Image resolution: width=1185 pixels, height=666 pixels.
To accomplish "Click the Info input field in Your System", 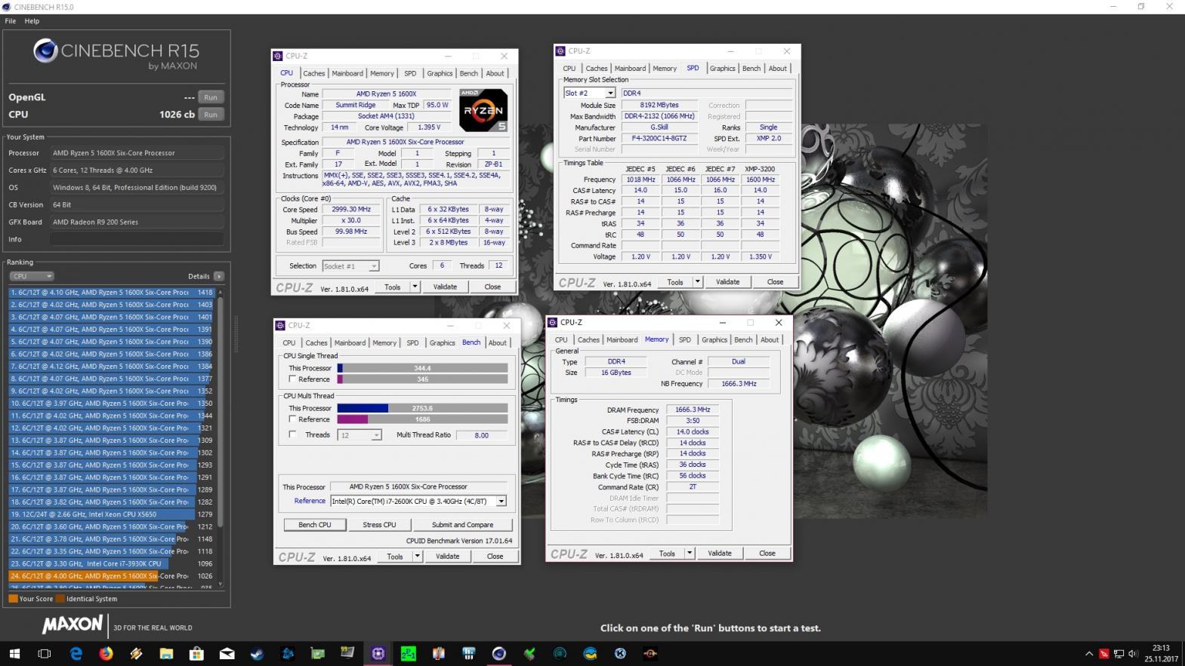I will [x=137, y=239].
